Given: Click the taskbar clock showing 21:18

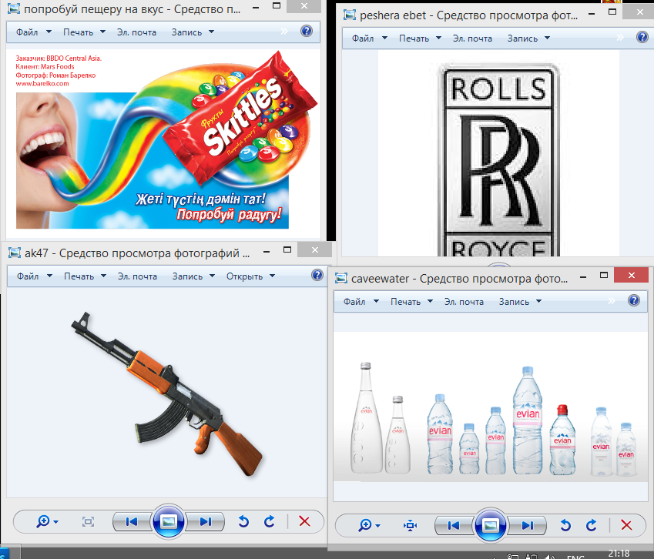Looking at the screenshot, I should click(x=619, y=554).
